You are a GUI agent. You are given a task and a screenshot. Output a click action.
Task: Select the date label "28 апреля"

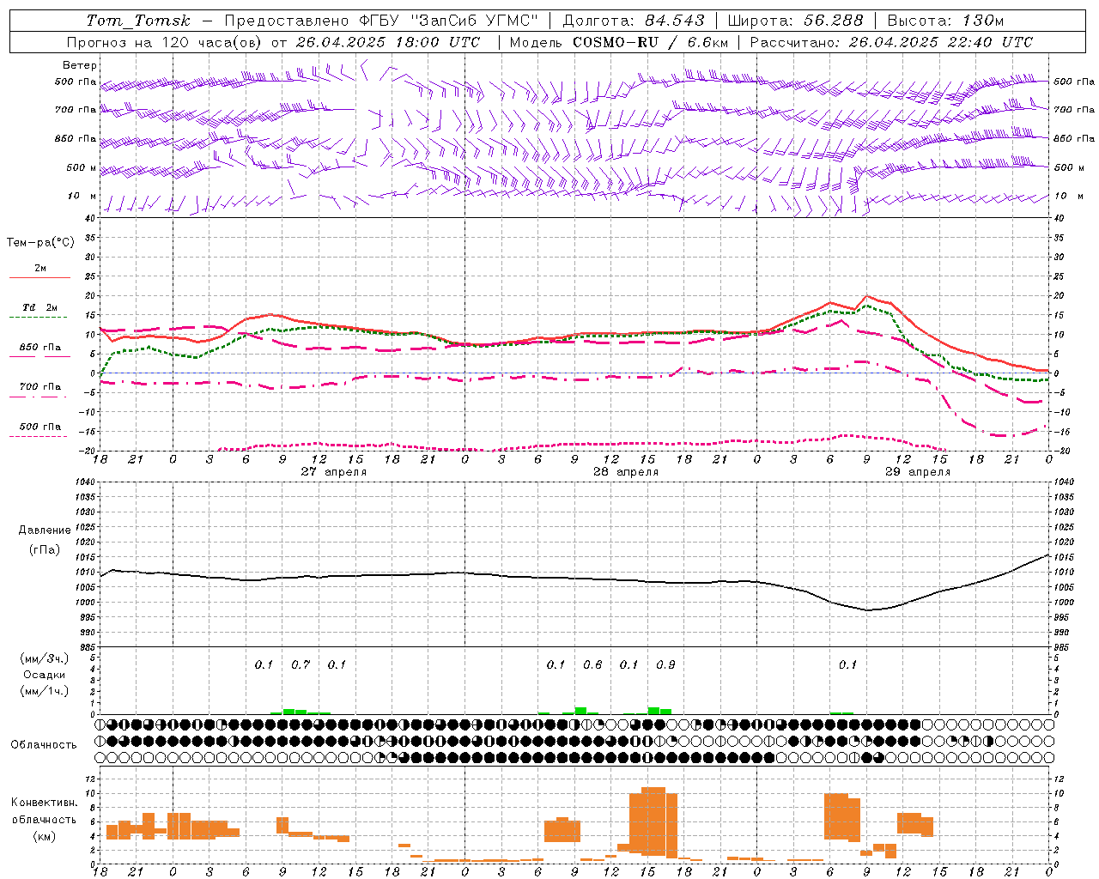(x=625, y=472)
